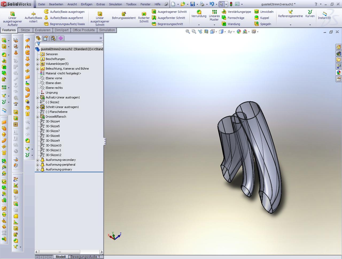The height and width of the screenshot is (259, 342).
Task: Click the Instant3D icon
Action: [x=324, y=14]
